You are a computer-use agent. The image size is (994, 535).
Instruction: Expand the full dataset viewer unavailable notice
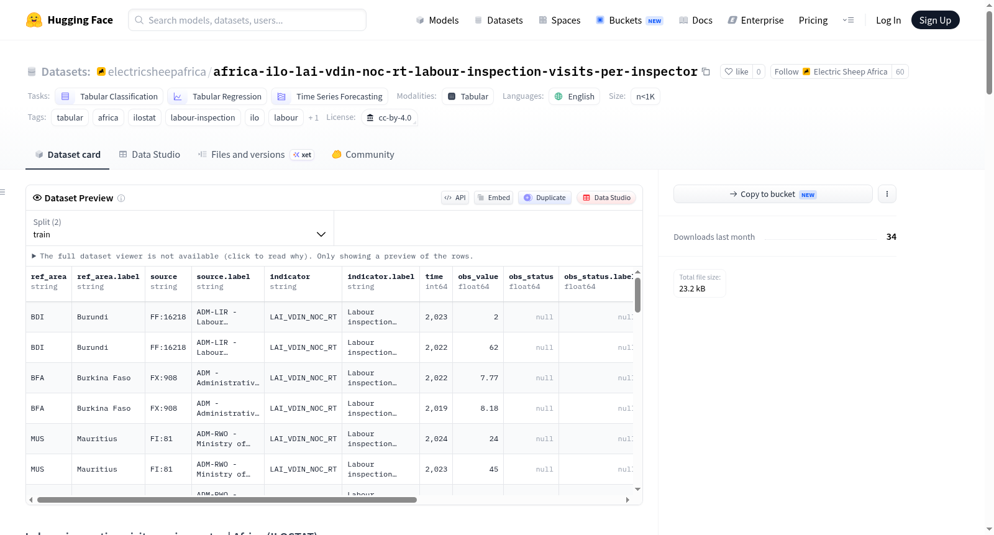pyautogui.click(x=252, y=256)
